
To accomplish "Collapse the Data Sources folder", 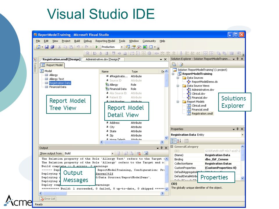I will click(178, 78).
